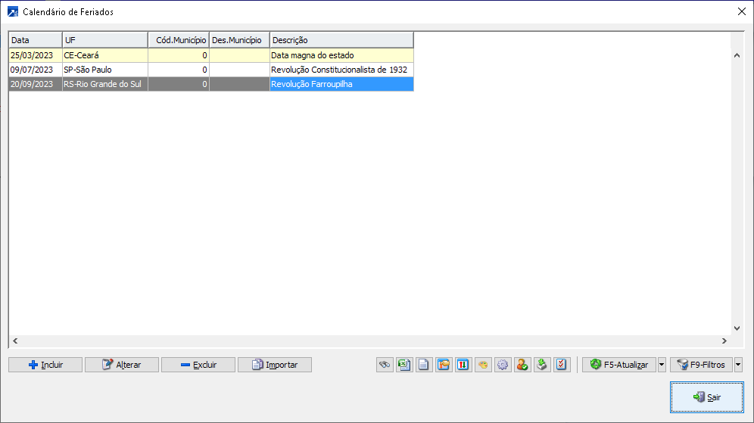The width and height of the screenshot is (754, 423).
Task: Click the Alterar button
Action: tap(122, 365)
